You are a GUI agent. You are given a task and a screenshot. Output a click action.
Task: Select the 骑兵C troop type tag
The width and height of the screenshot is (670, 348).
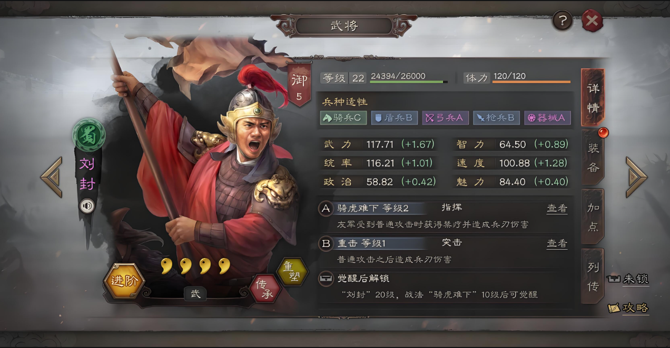[343, 118]
